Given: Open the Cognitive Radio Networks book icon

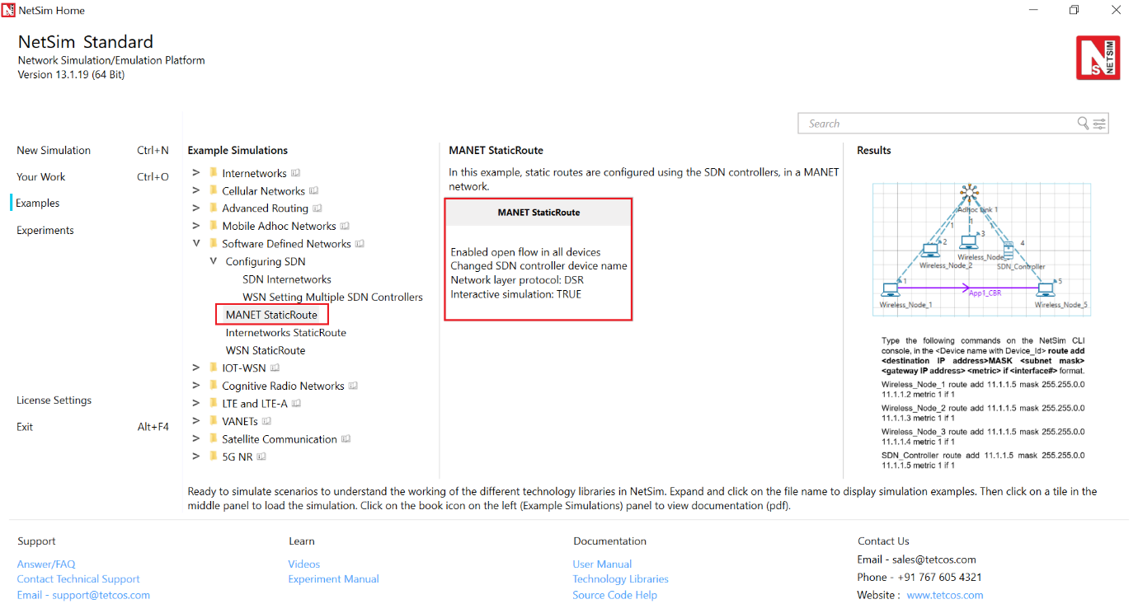Looking at the screenshot, I should click(x=353, y=386).
